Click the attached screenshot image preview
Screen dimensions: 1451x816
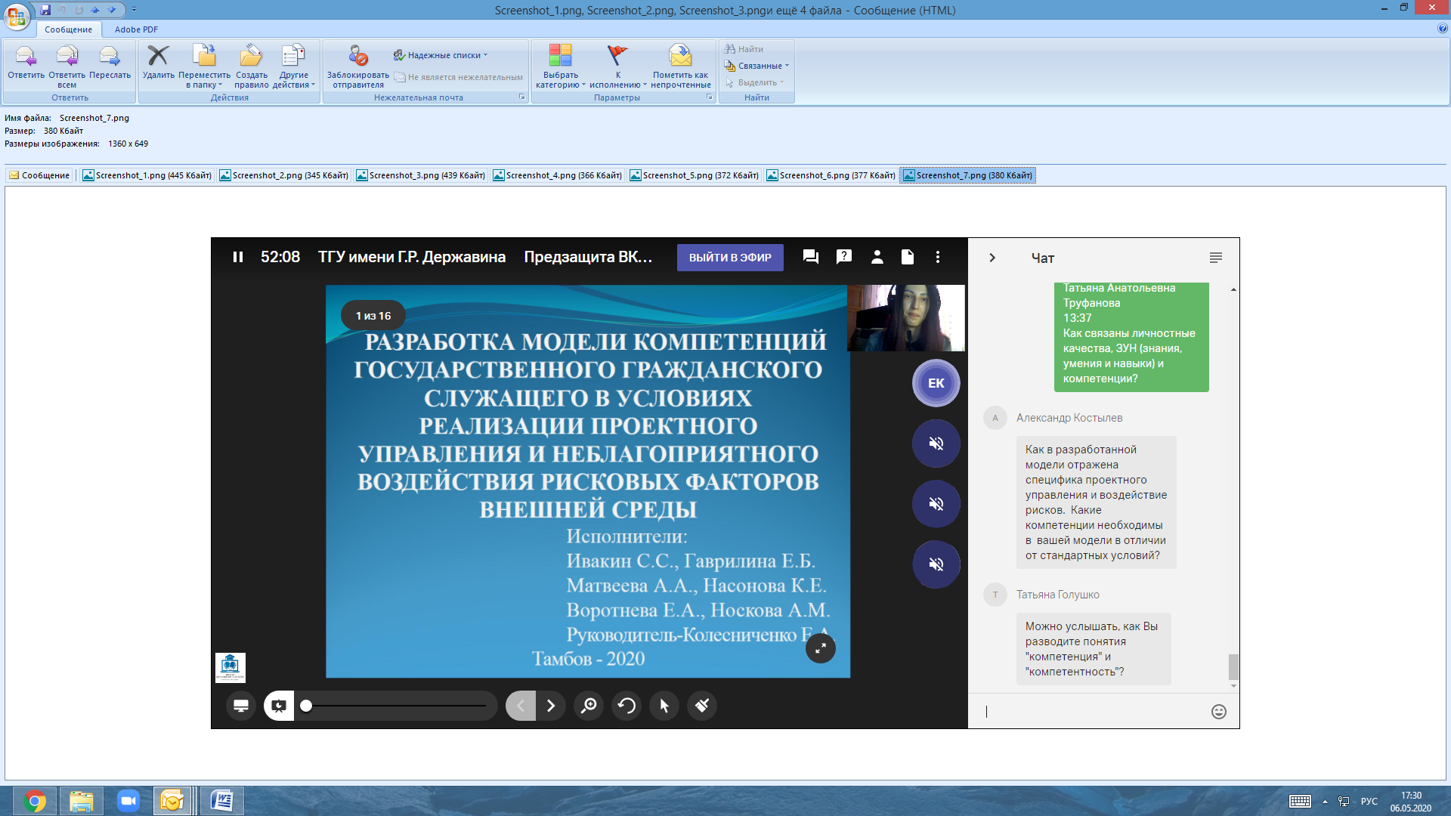click(725, 483)
